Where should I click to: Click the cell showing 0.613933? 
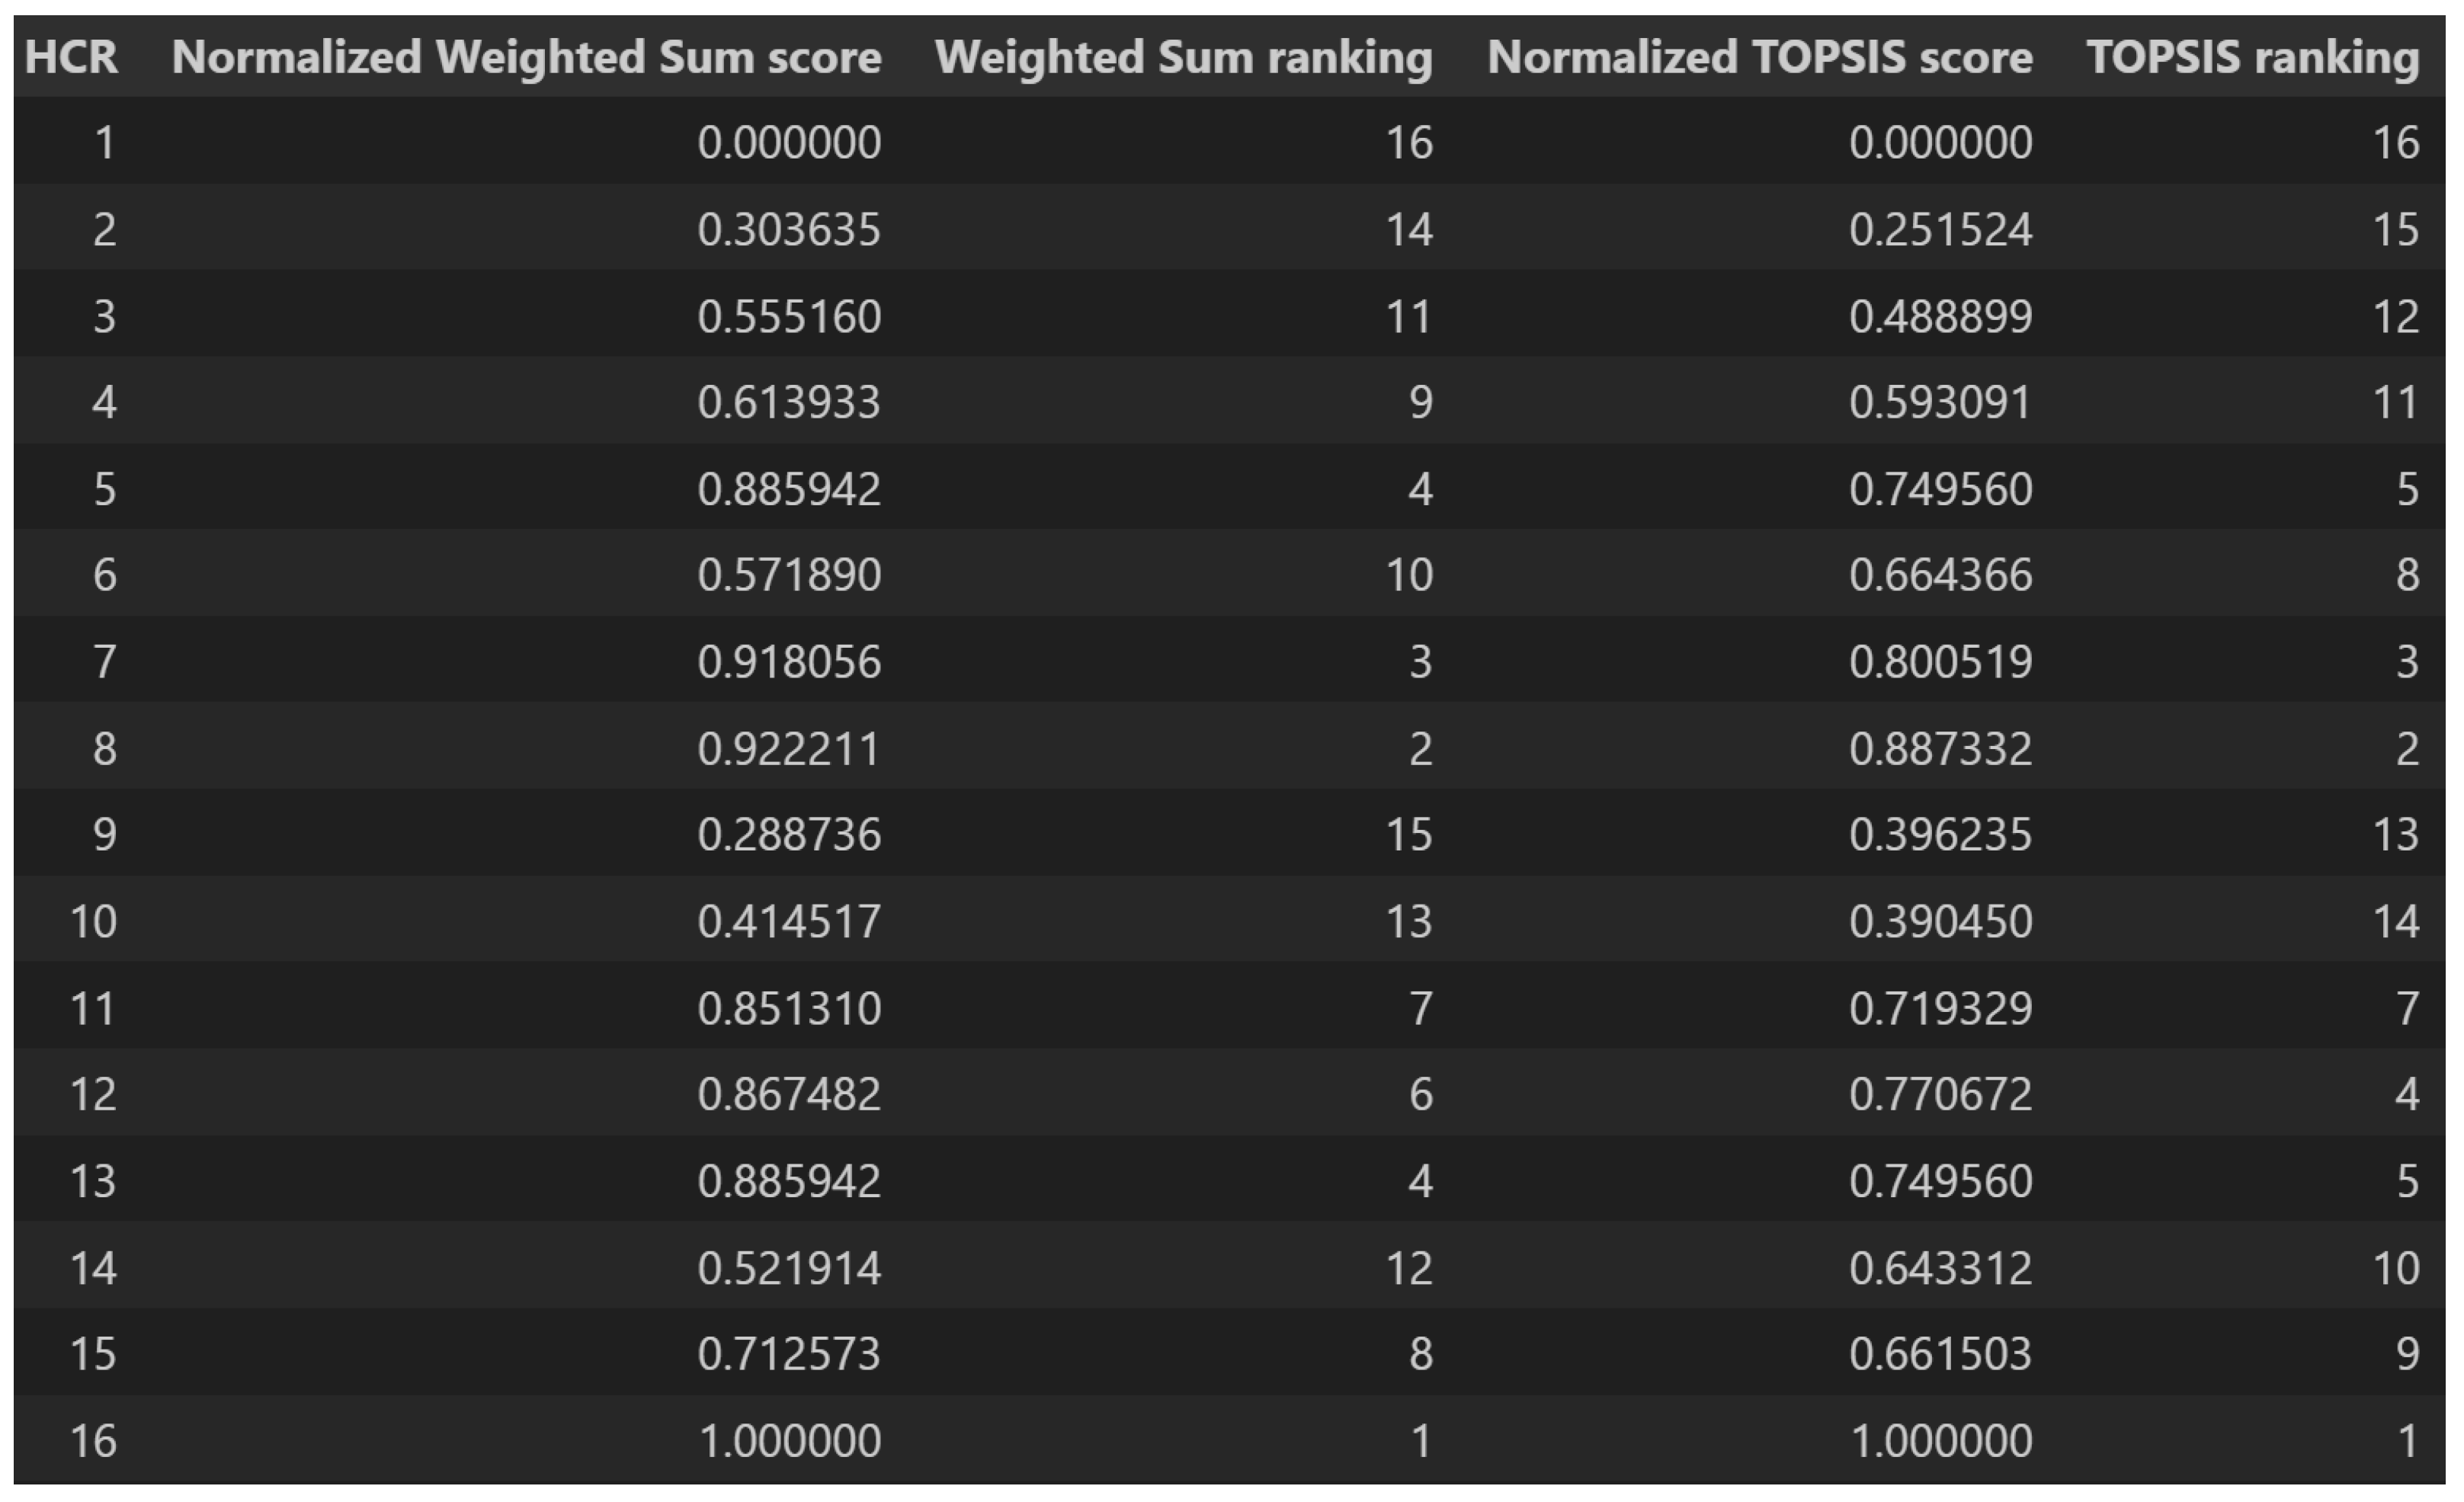point(789,403)
